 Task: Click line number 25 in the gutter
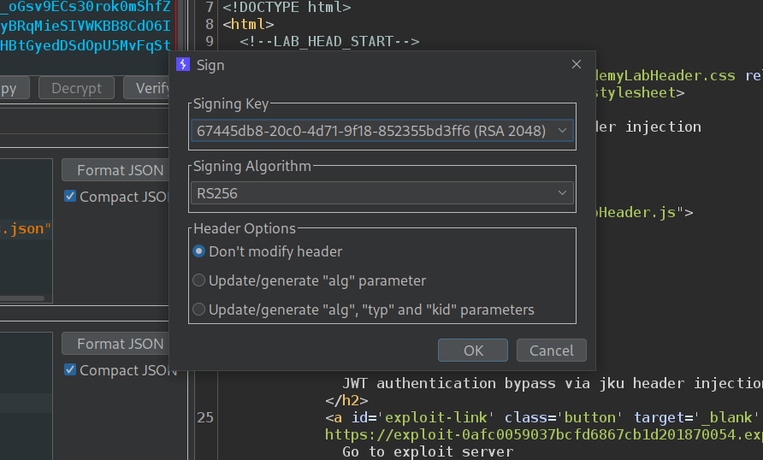tap(204, 417)
